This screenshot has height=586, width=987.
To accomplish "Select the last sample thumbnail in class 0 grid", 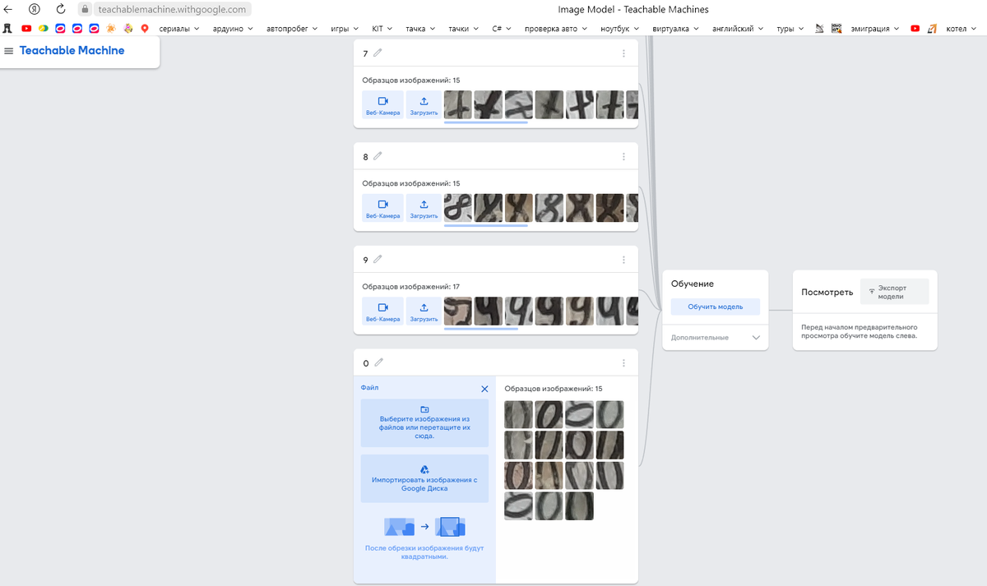I will pos(579,505).
